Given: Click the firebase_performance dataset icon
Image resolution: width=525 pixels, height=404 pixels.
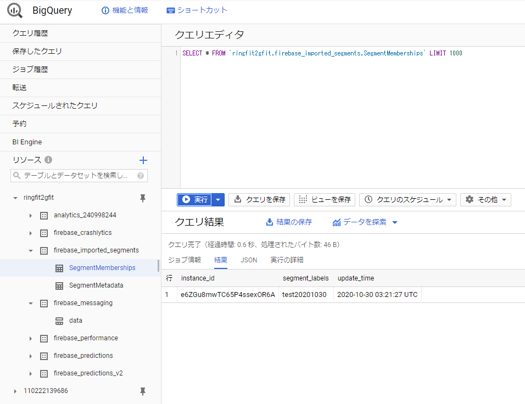Looking at the screenshot, I should coord(44,338).
